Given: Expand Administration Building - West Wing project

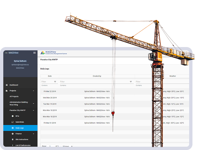Looking at the screenshot, I should click(x=33, y=103).
